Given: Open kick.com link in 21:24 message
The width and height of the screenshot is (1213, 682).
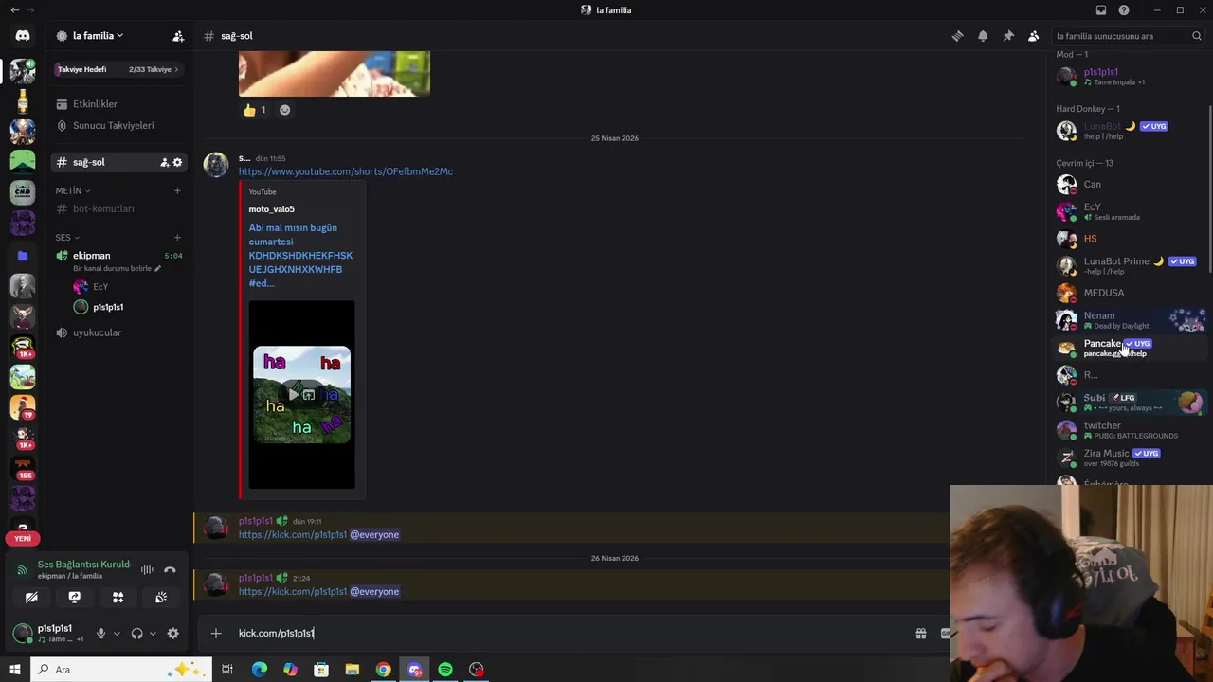Looking at the screenshot, I should (x=293, y=592).
